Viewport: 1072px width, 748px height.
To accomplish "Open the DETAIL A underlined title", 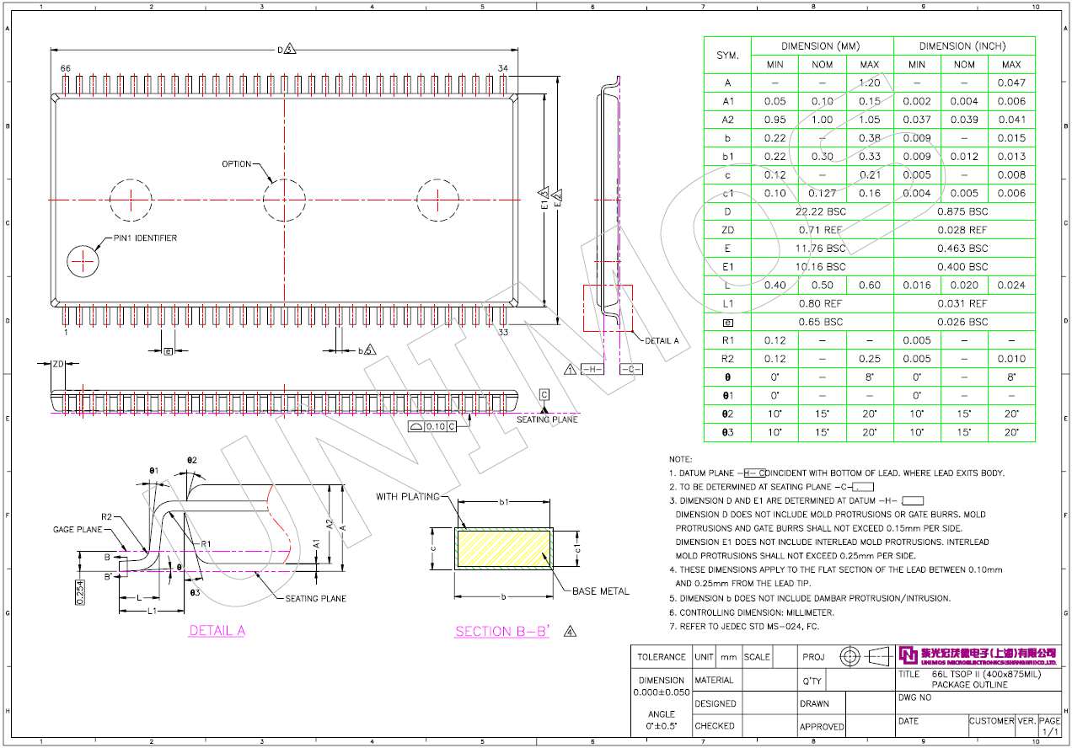I will coord(217,631).
